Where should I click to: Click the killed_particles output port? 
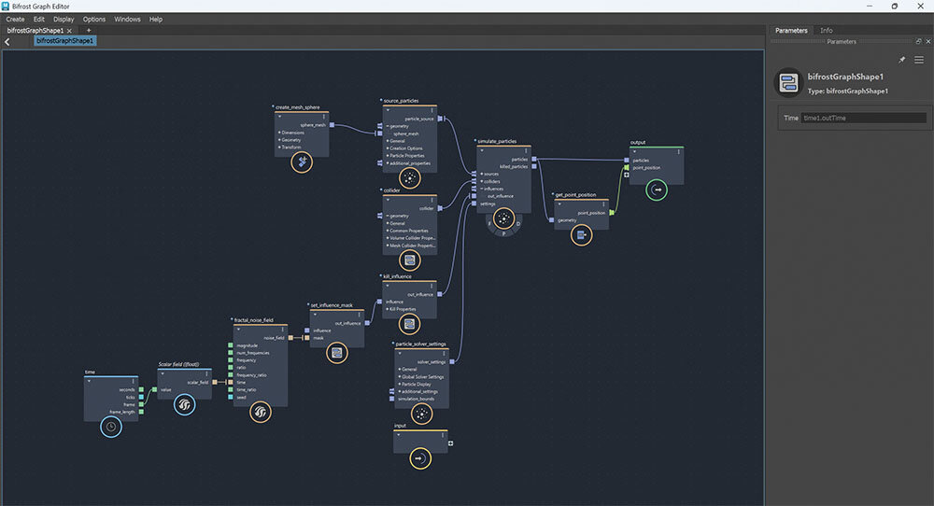[534, 167]
